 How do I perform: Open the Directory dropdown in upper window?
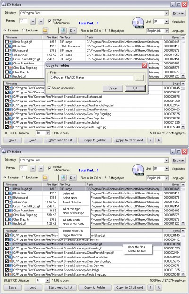pyautogui.click(x=167, y=13)
